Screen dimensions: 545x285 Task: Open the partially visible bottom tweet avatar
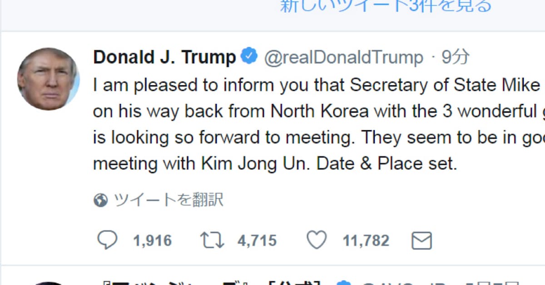[x=48, y=283]
